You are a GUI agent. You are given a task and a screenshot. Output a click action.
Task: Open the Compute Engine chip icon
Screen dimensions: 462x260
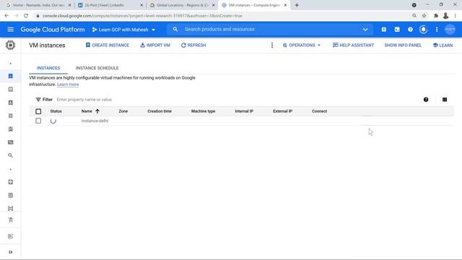tap(10, 45)
